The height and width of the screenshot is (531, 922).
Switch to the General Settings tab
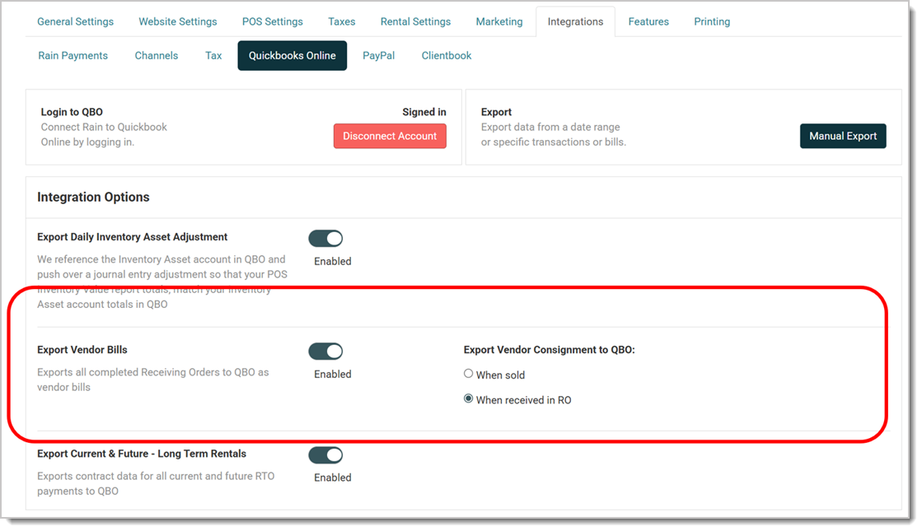click(75, 21)
